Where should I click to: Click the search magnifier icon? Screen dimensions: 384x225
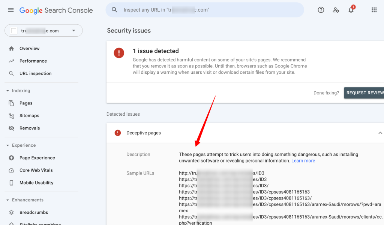tap(114, 10)
